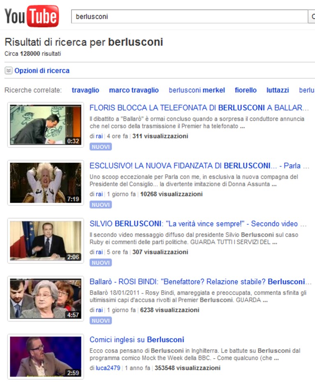Open title Ballarò - ROSI BINDI Benefattore
This screenshot has width=315, height=389.
(x=200, y=282)
